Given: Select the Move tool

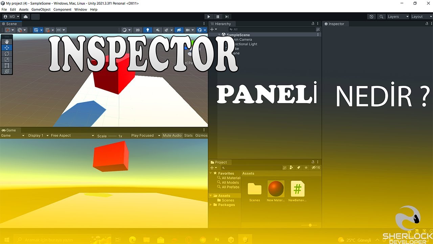Looking at the screenshot, I should click(x=7, y=48).
